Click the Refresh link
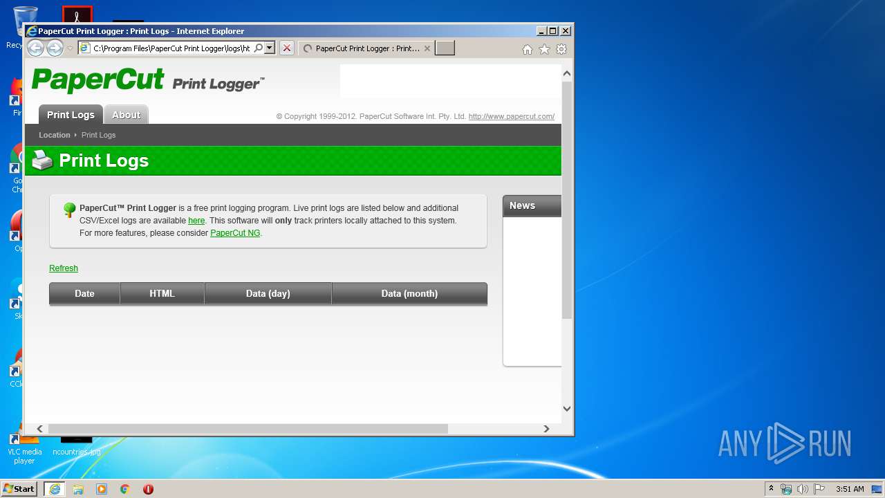This screenshot has width=885, height=498. [x=64, y=268]
